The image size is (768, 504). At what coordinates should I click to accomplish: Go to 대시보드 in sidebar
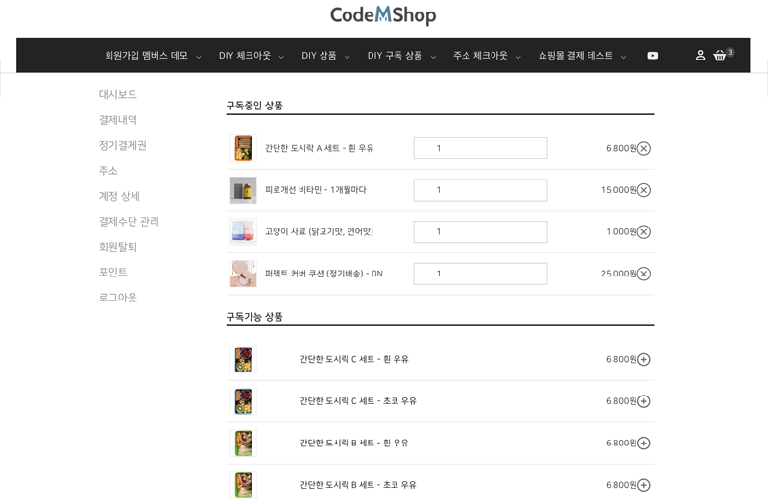point(118,94)
